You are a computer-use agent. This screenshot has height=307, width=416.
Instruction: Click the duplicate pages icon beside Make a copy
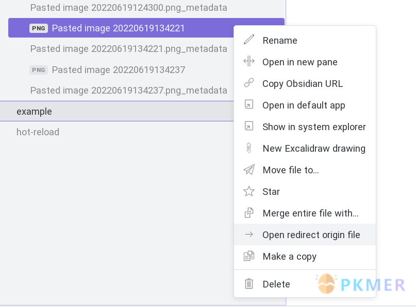(x=249, y=256)
